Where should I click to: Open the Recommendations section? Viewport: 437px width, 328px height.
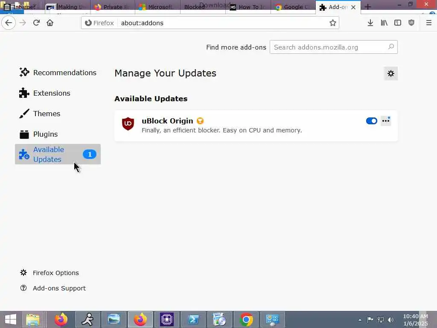[58, 73]
